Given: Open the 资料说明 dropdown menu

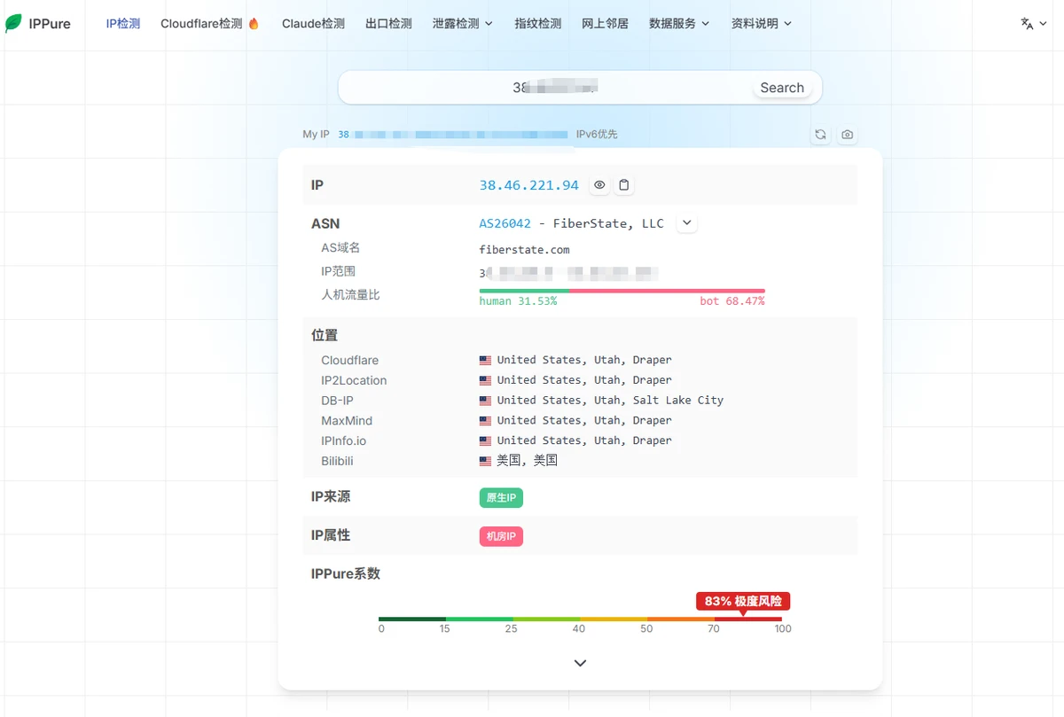Looking at the screenshot, I should coord(762,24).
